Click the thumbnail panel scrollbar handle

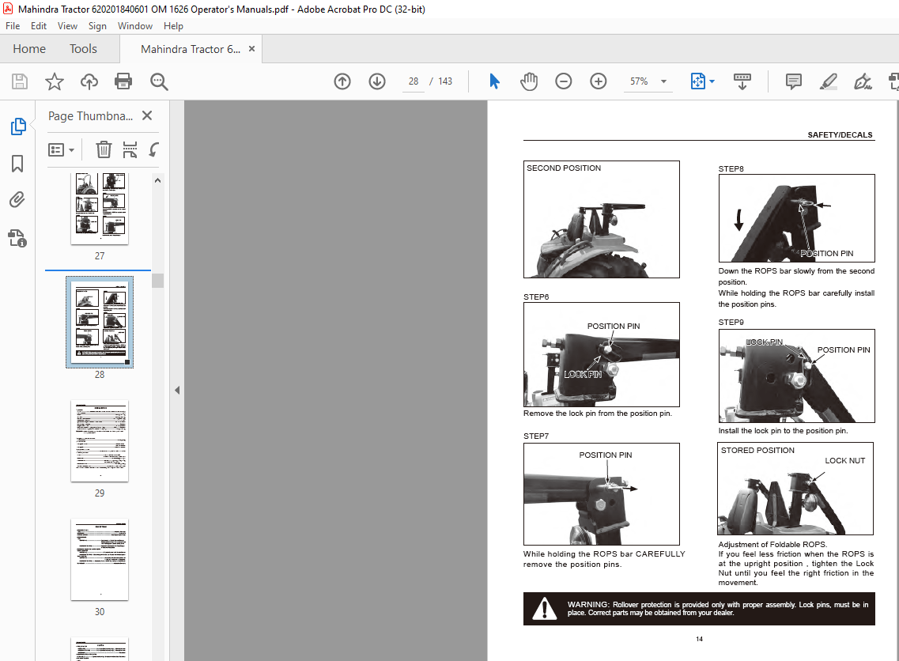point(157,281)
